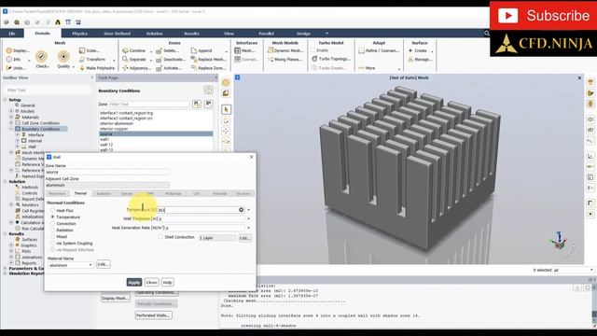
Task: Click the rotate view tool in the graphics toolbar
Action: (x=226, y=120)
